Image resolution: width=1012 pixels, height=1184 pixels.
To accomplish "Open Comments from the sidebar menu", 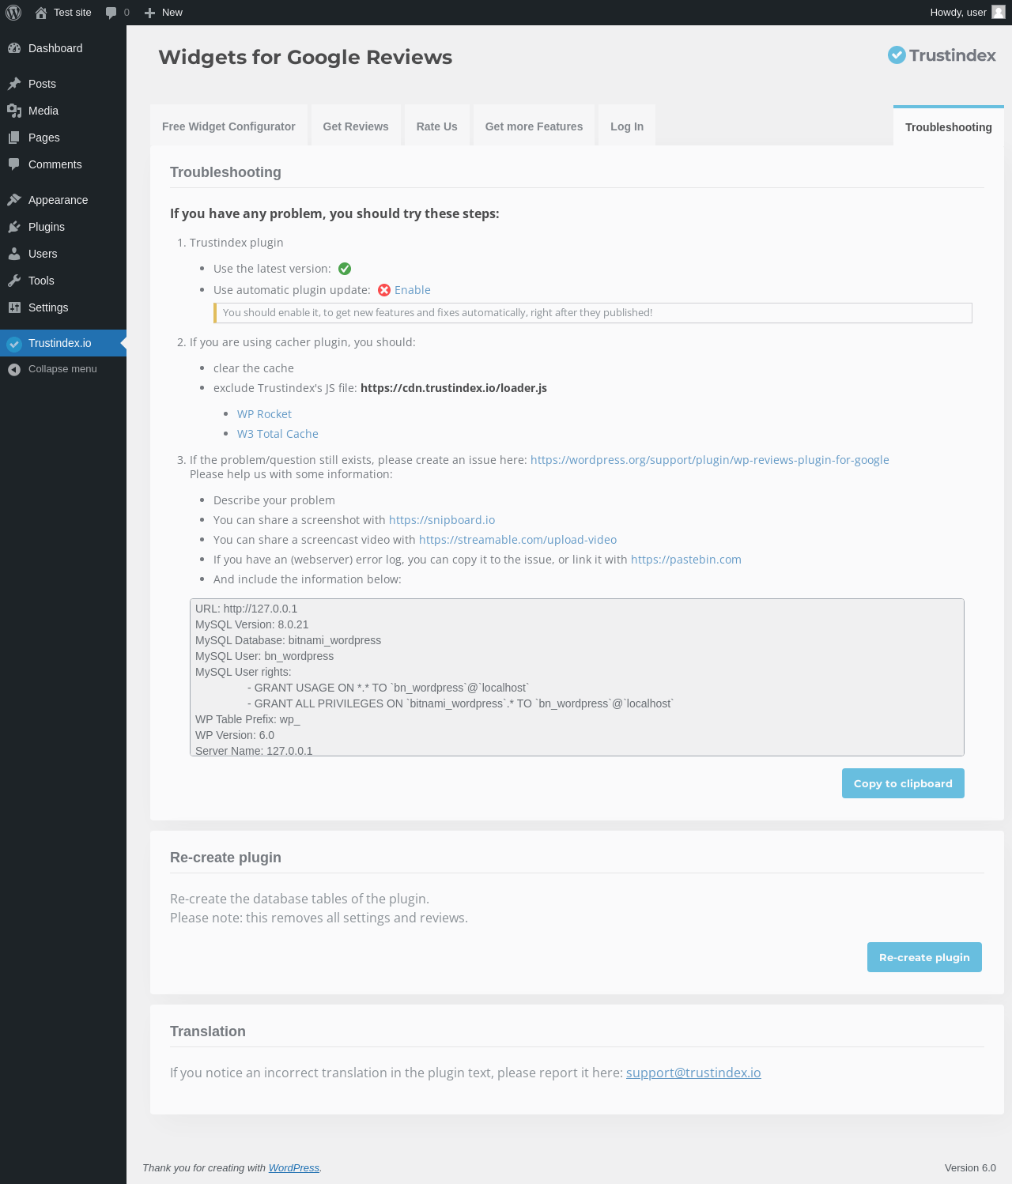I will 63,164.
